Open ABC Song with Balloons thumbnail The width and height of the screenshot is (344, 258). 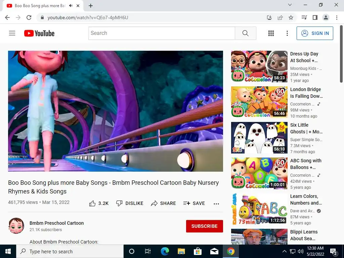259,173
